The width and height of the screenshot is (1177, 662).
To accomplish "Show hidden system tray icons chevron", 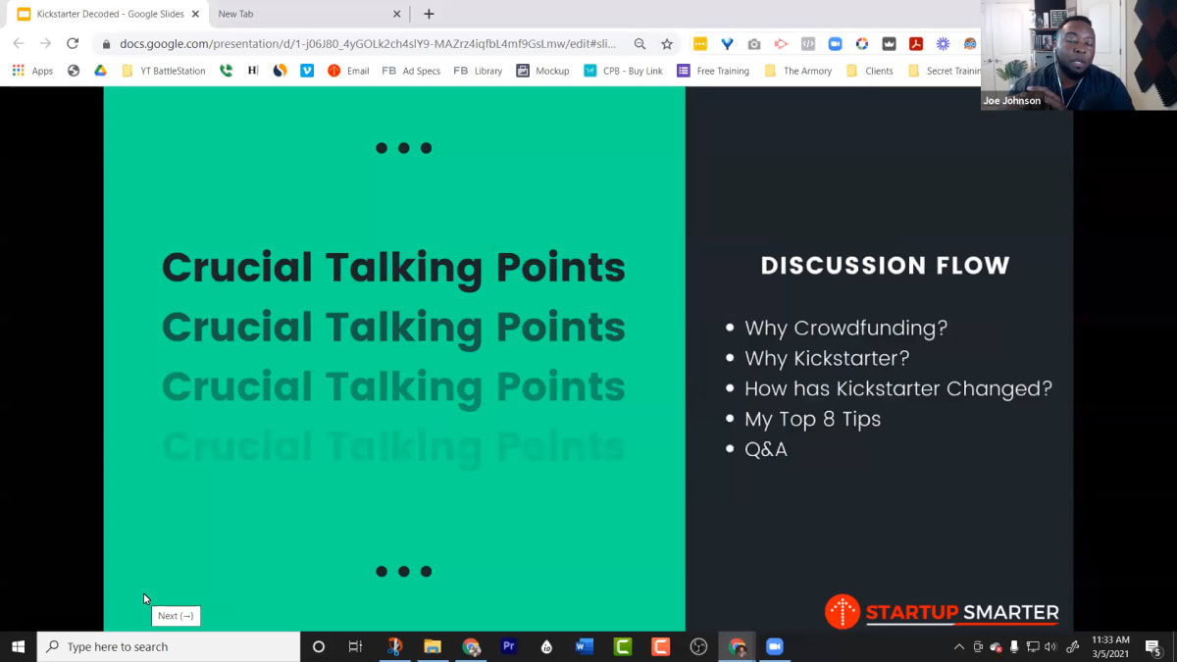I will [959, 646].
